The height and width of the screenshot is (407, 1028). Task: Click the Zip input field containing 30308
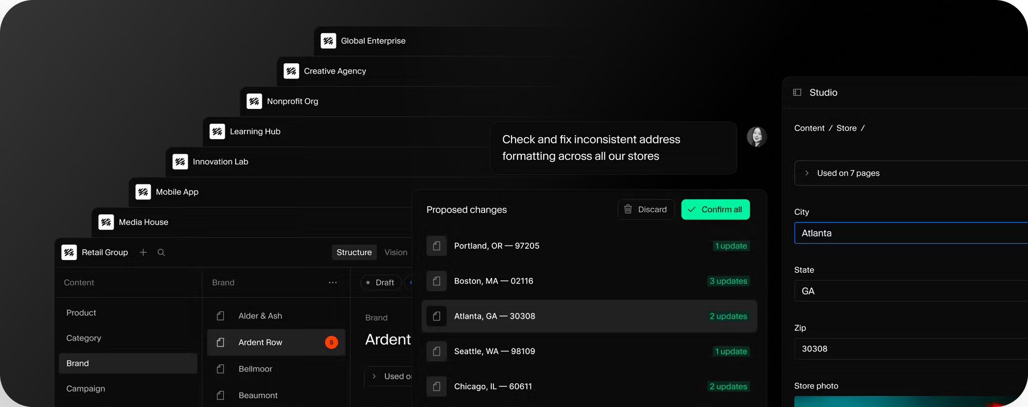(911, 349)
